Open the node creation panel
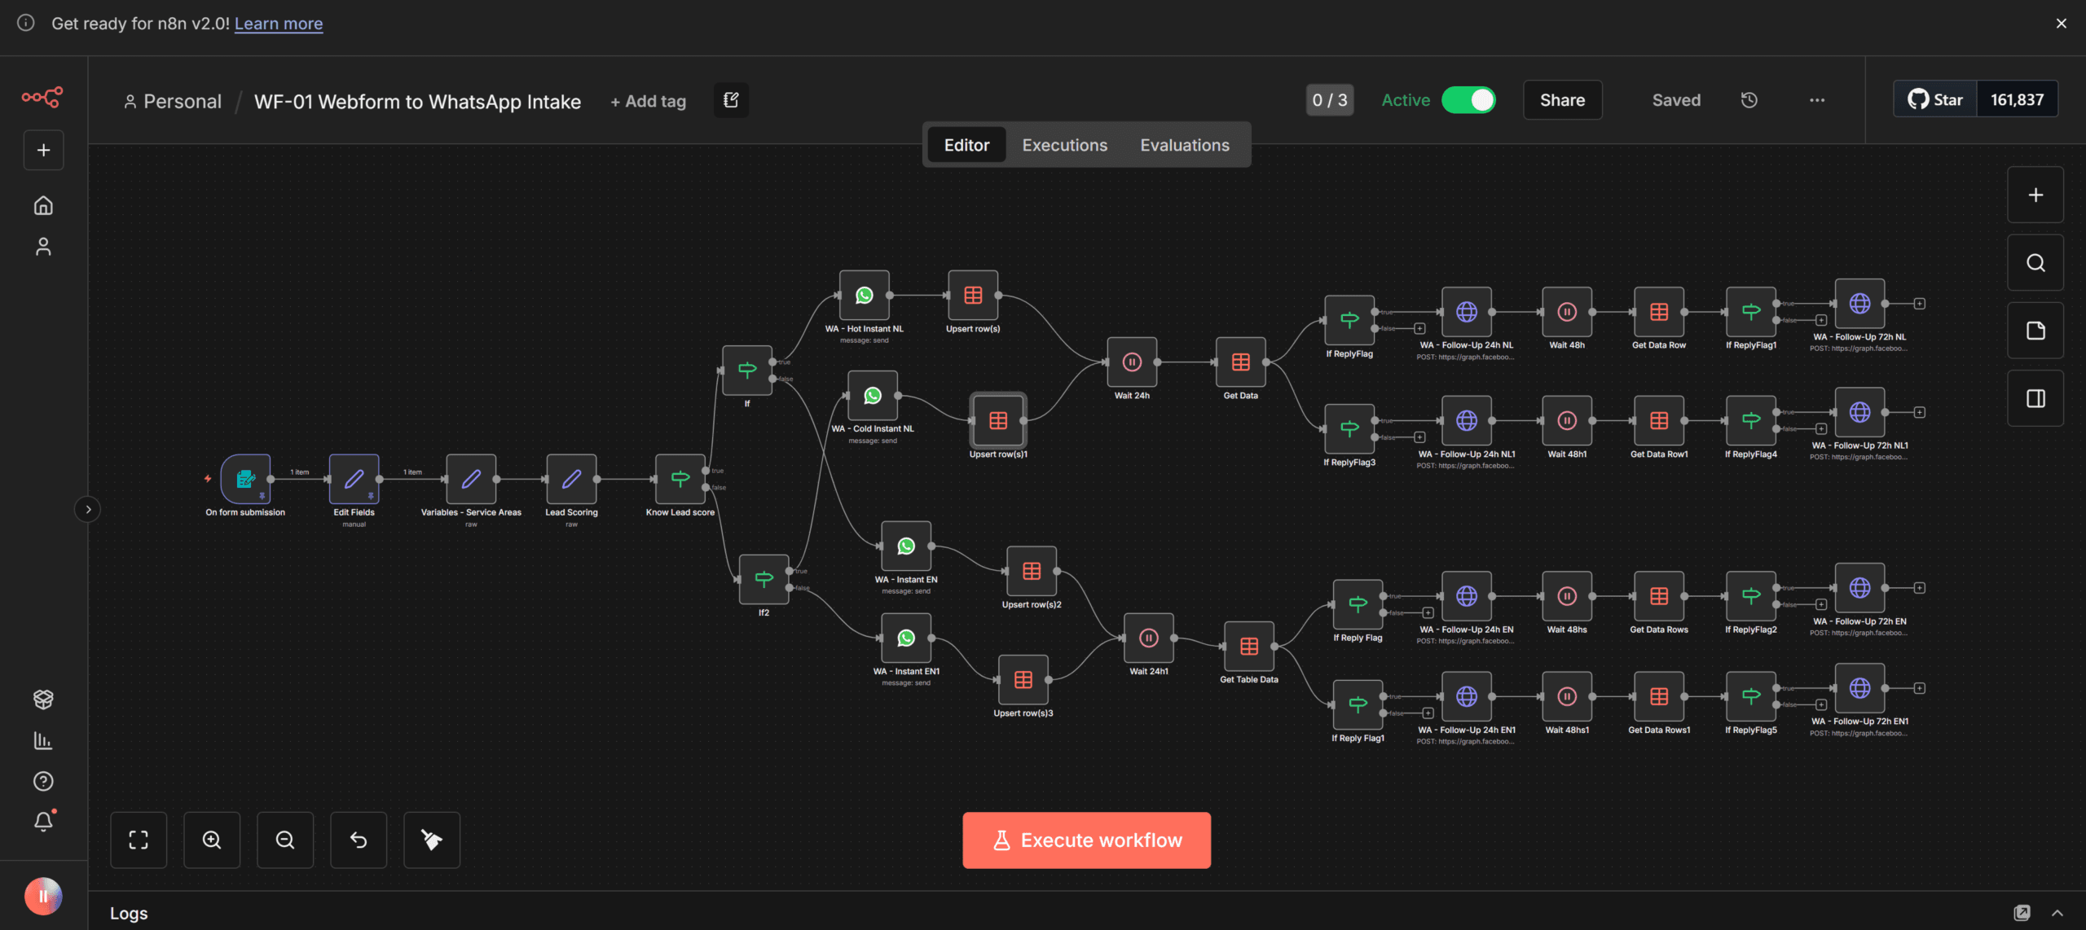Image resolution: width=2086 pixels, height=930 pixels. 2035,195
